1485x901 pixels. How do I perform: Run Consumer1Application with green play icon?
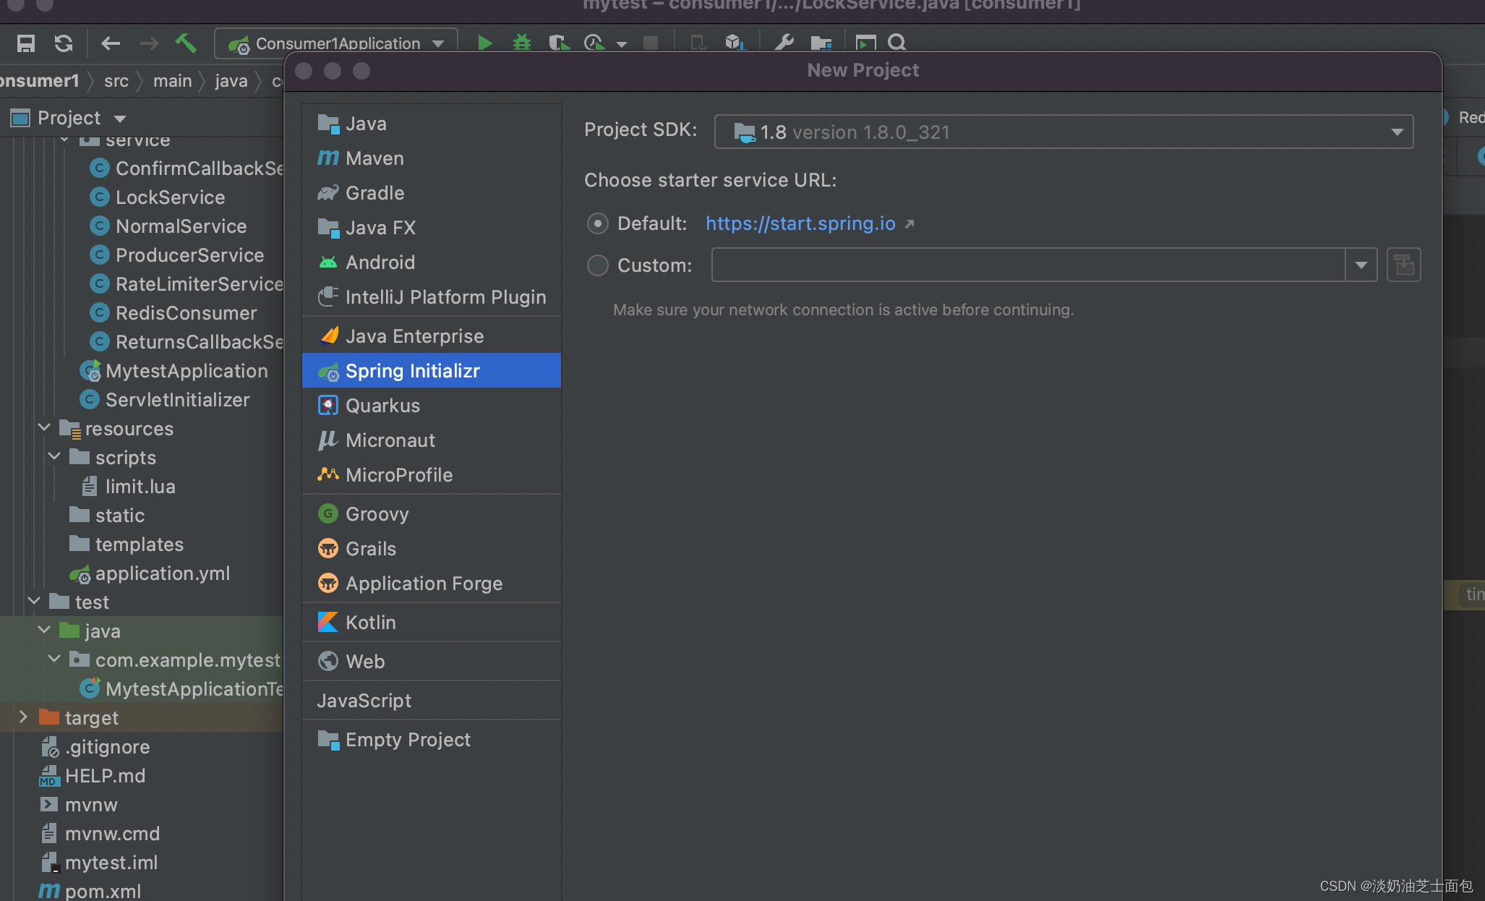[x=485, y=43]
